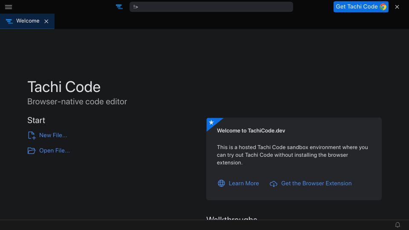This screenshot has height=230, width=409.
Task: Focus the command search input field
Action: coord(211,7)
